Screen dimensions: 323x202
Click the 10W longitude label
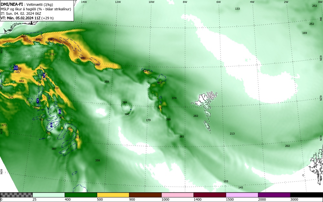tap(151, 2)
